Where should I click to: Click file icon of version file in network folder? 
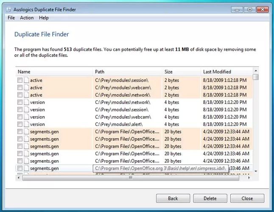(26, 102)
